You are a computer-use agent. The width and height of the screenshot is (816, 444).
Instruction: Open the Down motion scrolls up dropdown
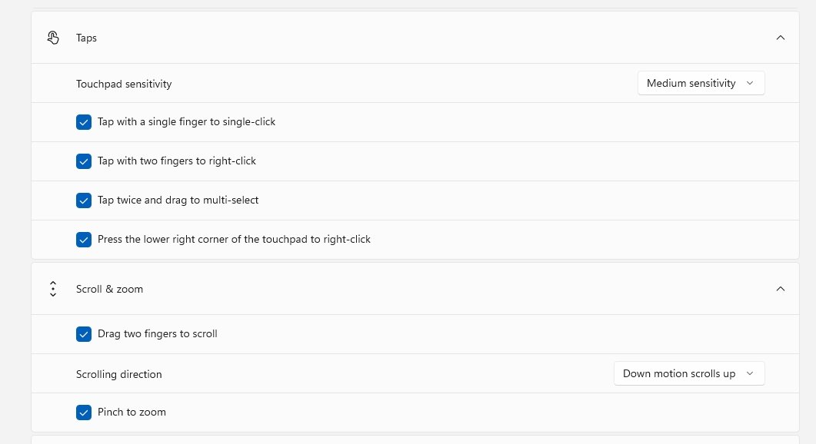click(x=689, y=373)
